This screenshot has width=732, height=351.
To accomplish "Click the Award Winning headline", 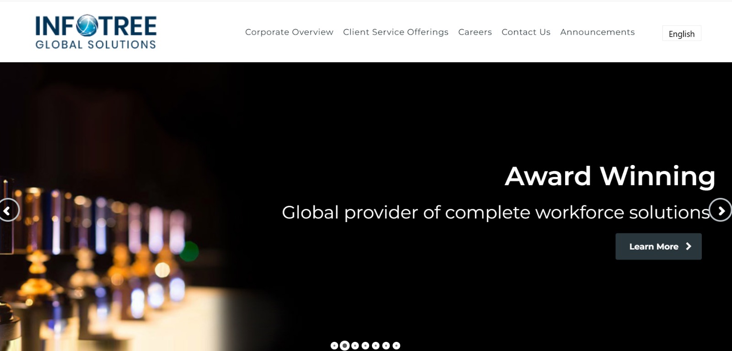I will pos(610,176).
